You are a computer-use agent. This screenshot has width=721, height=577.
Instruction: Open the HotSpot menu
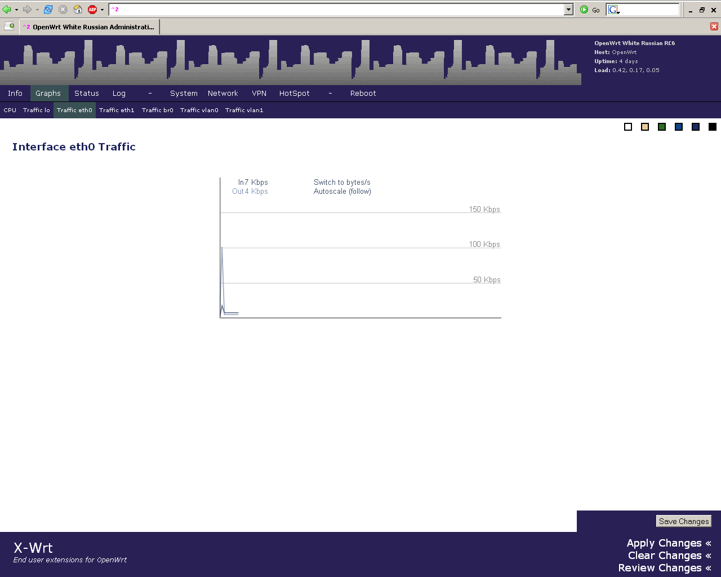[x=295, y=94]
